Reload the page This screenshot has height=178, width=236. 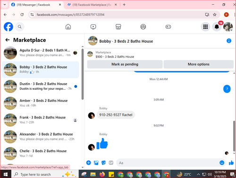(x=22, y=15)
